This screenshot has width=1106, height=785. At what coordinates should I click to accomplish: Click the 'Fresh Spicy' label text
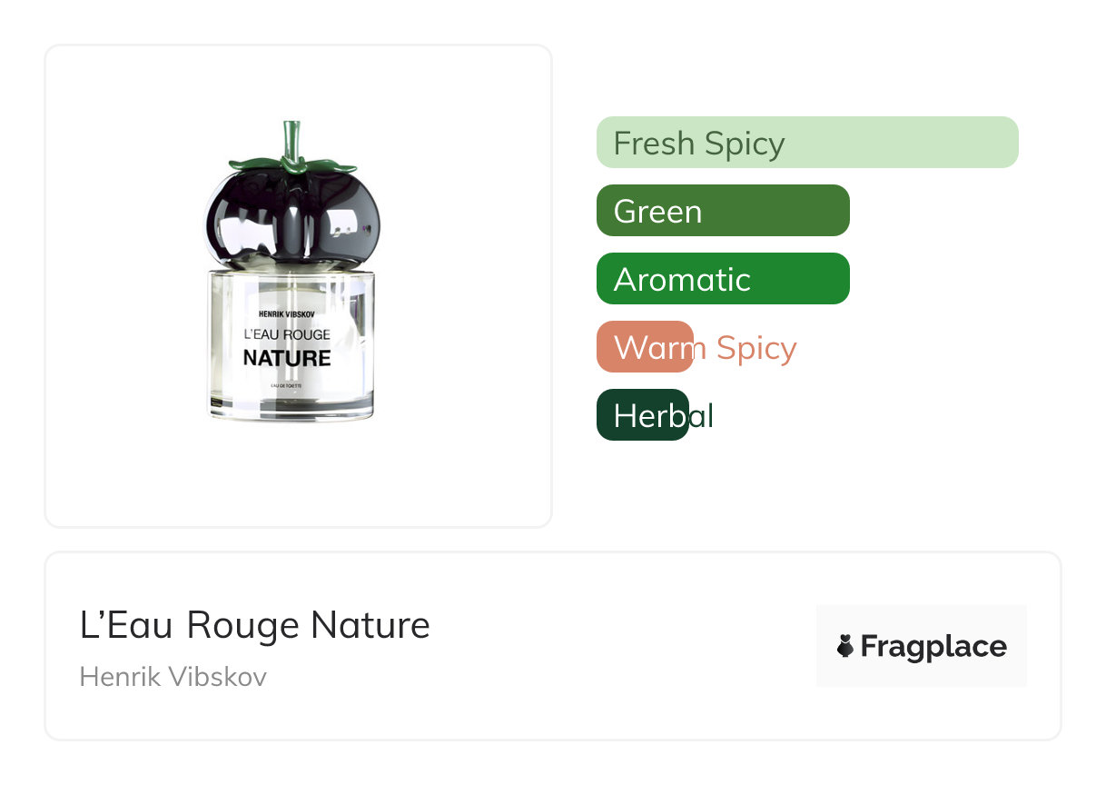pyautogui.click(x=699, y=143)
